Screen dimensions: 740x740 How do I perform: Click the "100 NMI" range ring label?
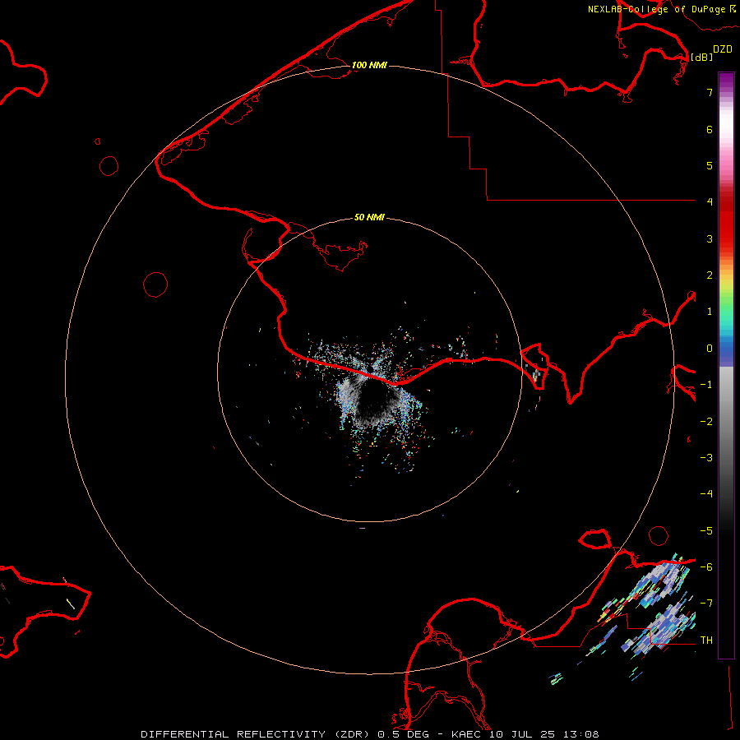(369, 65)
